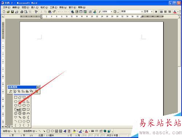Open the View menu

tap(25, 7)
